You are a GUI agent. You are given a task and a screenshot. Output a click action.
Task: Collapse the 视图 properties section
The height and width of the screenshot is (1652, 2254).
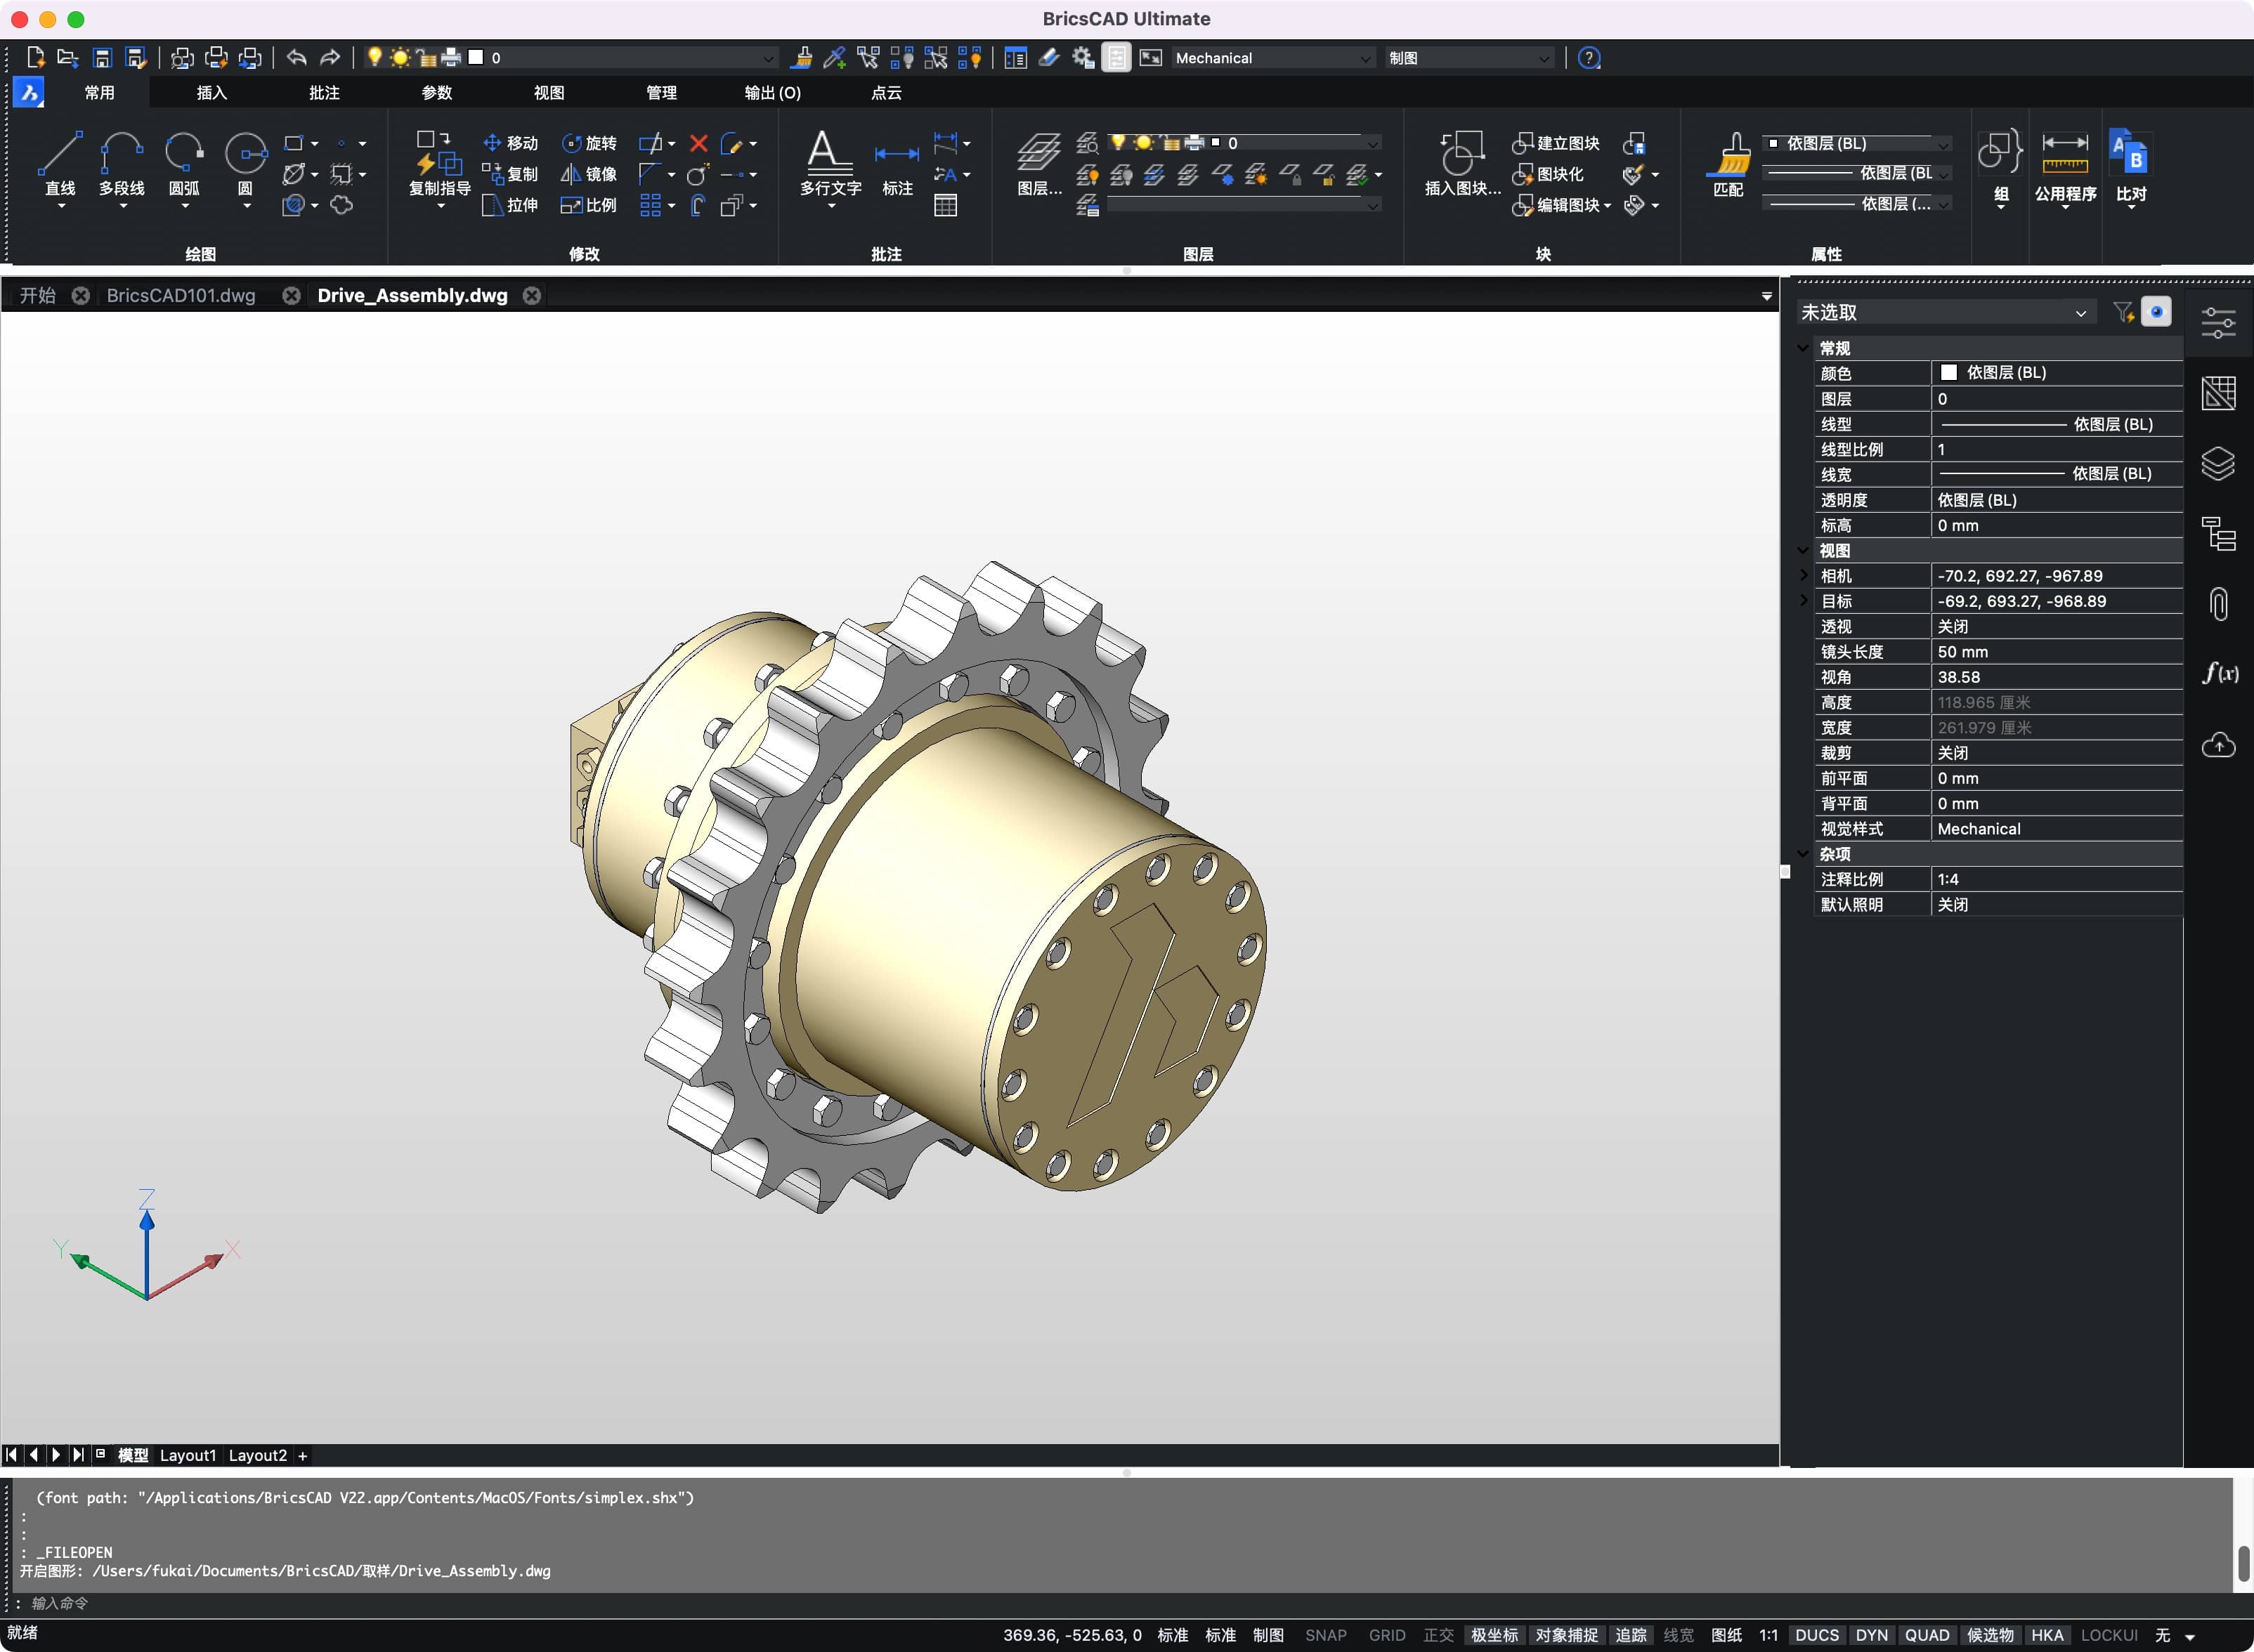(x=1803, y=551)
